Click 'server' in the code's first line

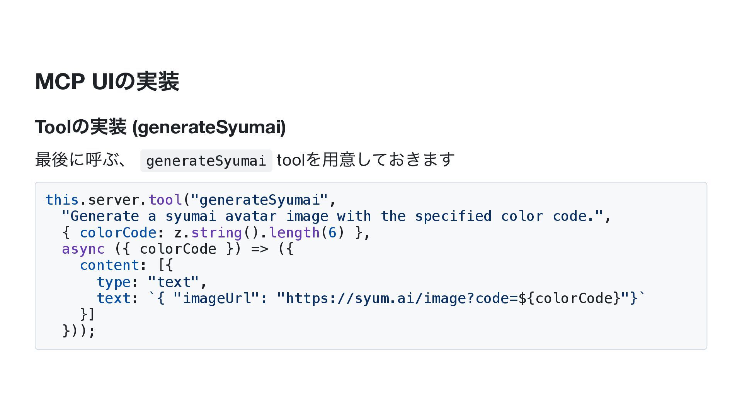click(x=113, y=200)
